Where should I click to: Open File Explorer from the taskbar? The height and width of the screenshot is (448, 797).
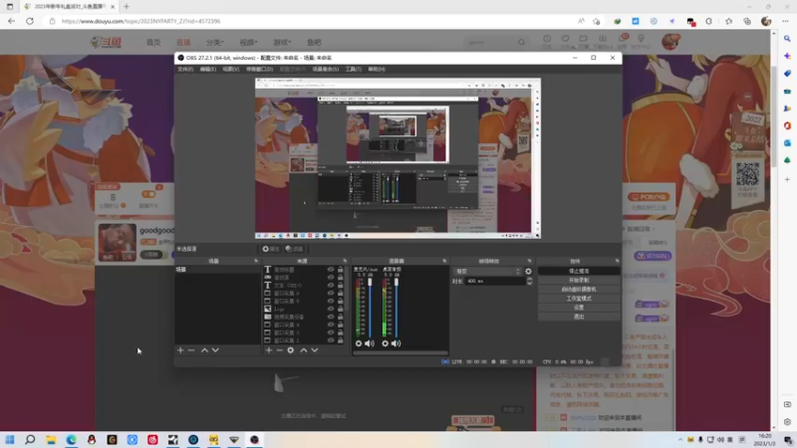(x=51, y=439)
